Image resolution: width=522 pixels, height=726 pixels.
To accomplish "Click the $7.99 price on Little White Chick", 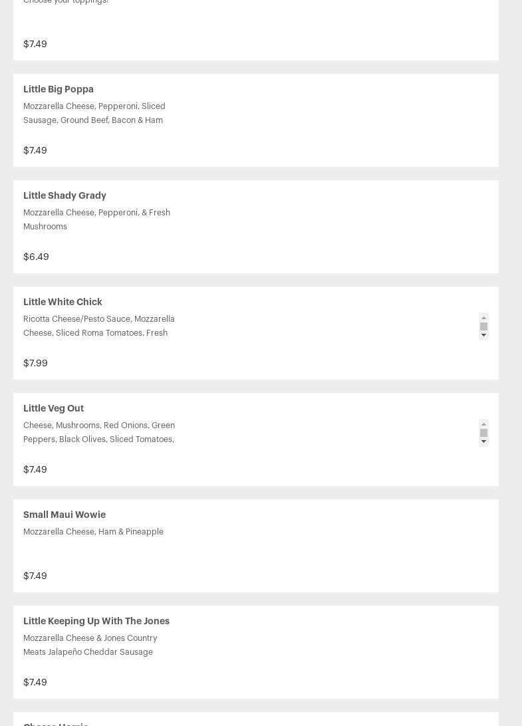I will 35,363.
